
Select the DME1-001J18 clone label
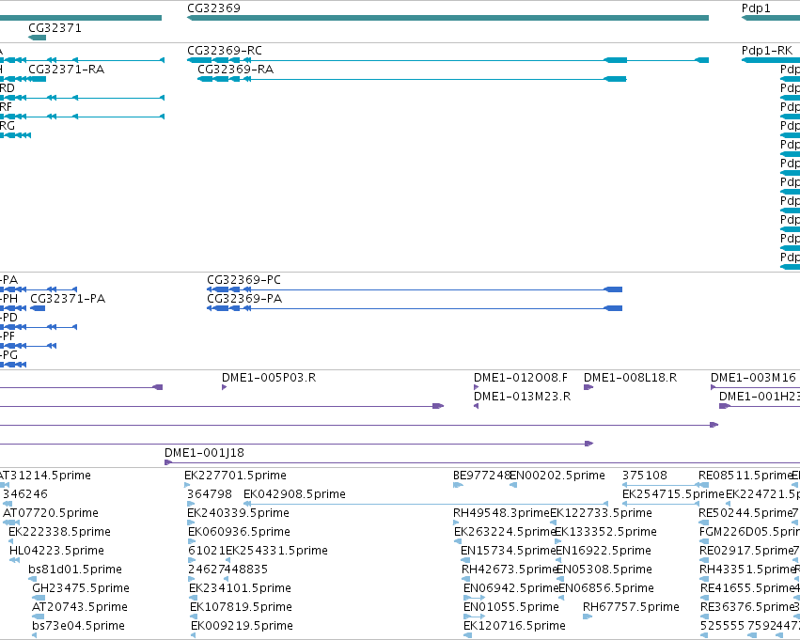[204, 453]
